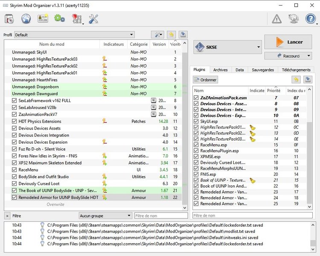Open the profiles ID card icon
Screen dimensions: 320x256
(x=43, y=18)
